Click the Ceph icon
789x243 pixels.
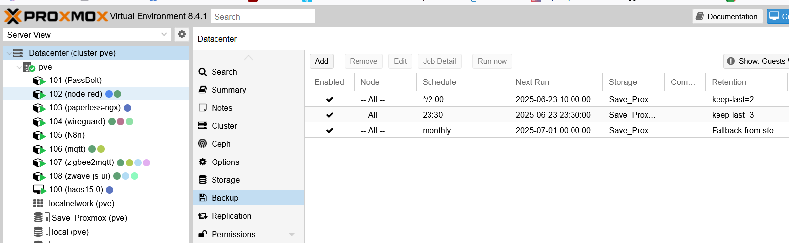tap(203, 144)
